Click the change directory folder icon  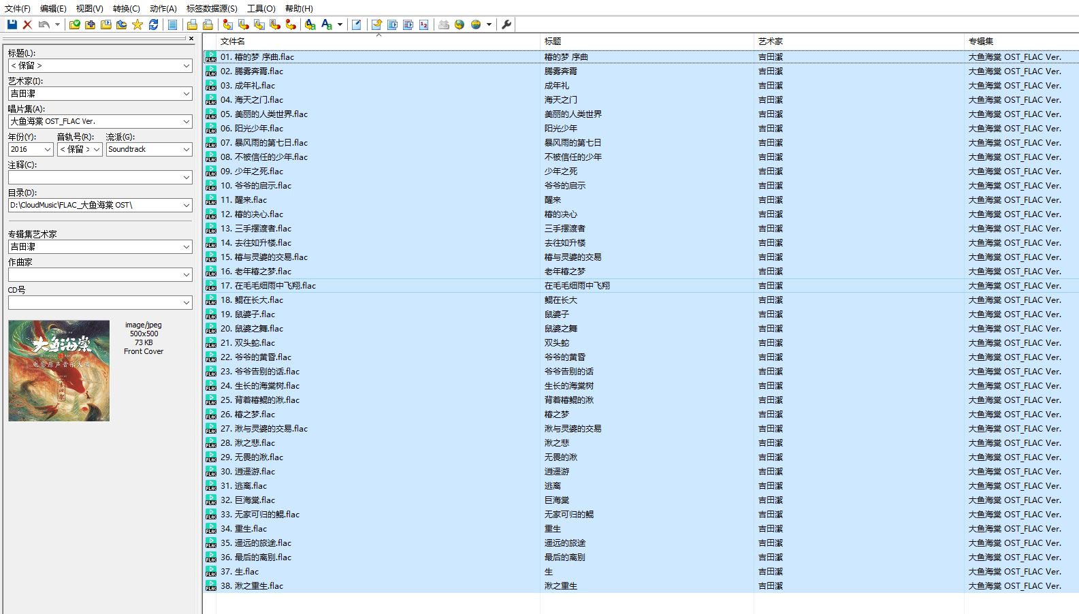point(74,25)
